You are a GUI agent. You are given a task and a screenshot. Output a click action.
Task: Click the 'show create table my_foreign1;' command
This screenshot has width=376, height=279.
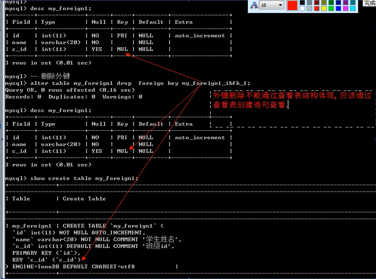click(84, 178)
